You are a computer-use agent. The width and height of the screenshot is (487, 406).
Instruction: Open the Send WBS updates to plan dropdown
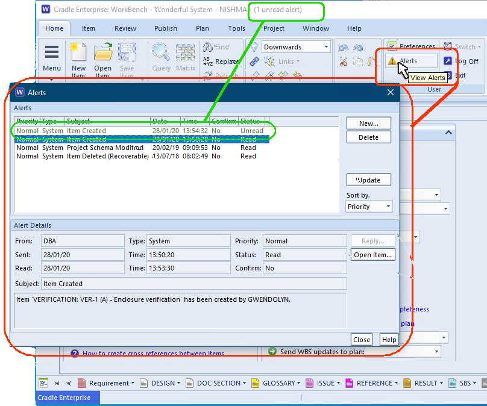[436, 351]
